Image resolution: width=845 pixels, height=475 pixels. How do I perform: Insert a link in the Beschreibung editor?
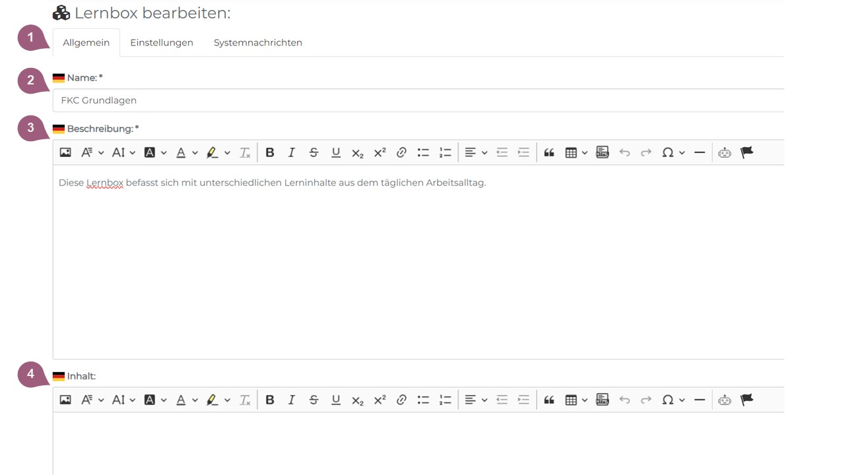pyautogui.click(x=401, y=152)
